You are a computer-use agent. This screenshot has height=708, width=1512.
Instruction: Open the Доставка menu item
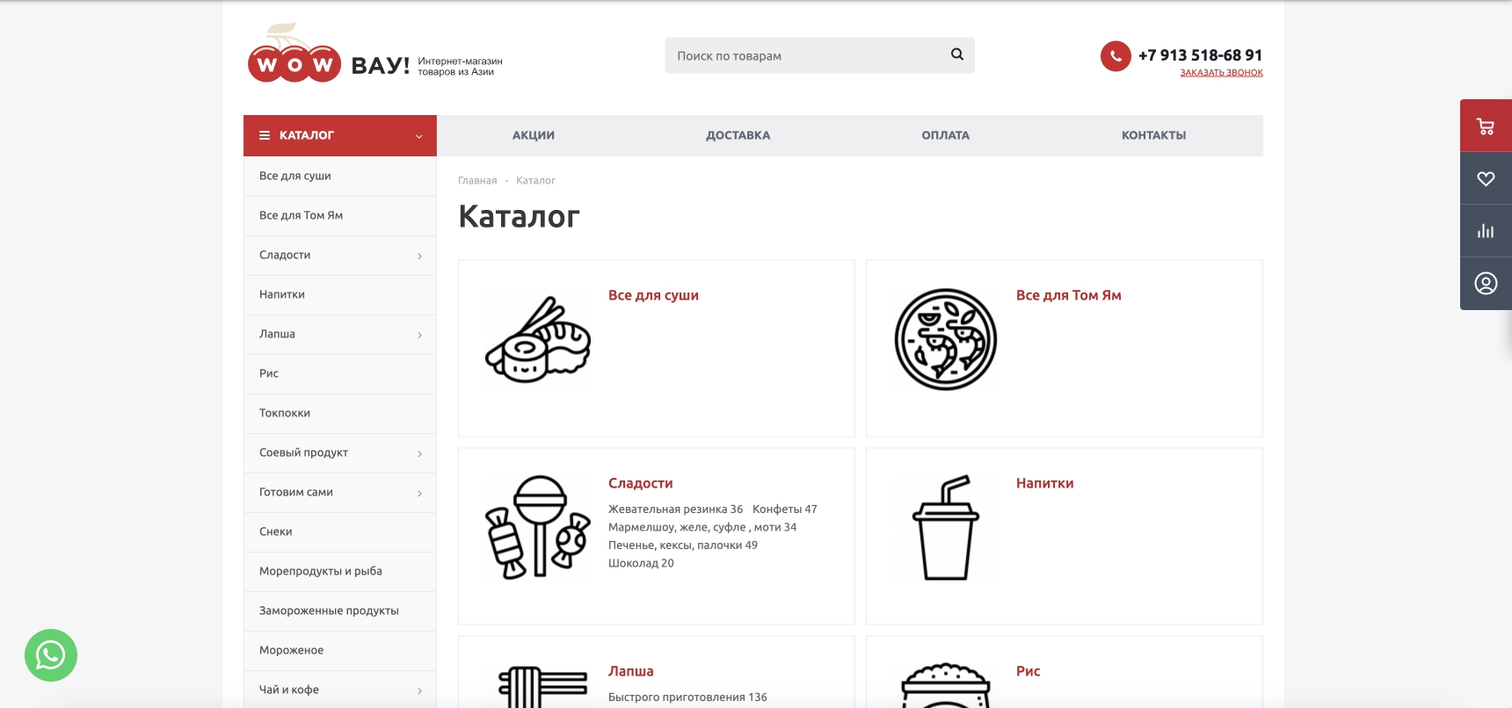[738, 135]
